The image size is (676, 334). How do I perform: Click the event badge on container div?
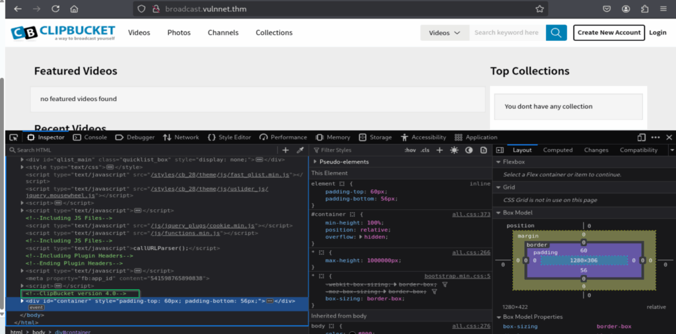click(36, 308)
